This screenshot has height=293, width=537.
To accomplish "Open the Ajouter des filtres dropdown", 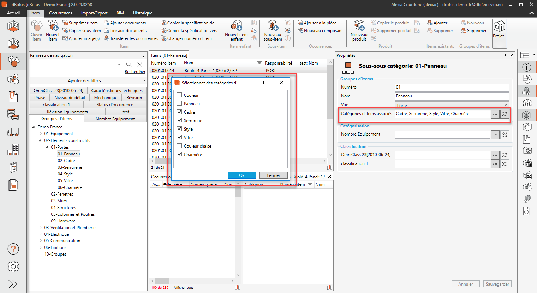I will (88, 81).
